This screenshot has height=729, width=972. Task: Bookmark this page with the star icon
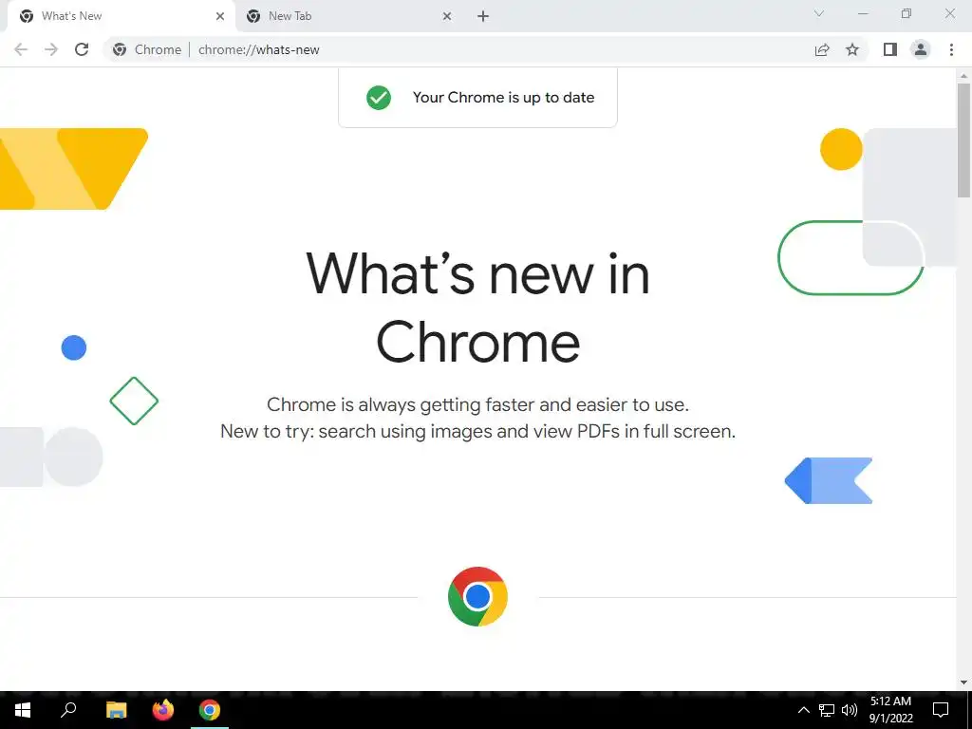click(x=852, y=49)
